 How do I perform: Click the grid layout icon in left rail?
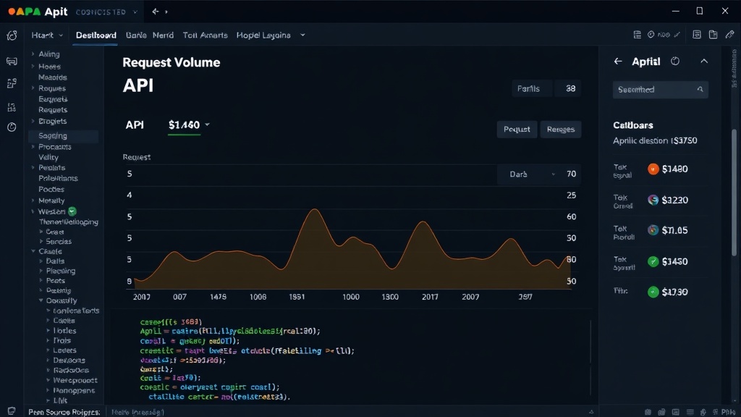pos(12,107)
